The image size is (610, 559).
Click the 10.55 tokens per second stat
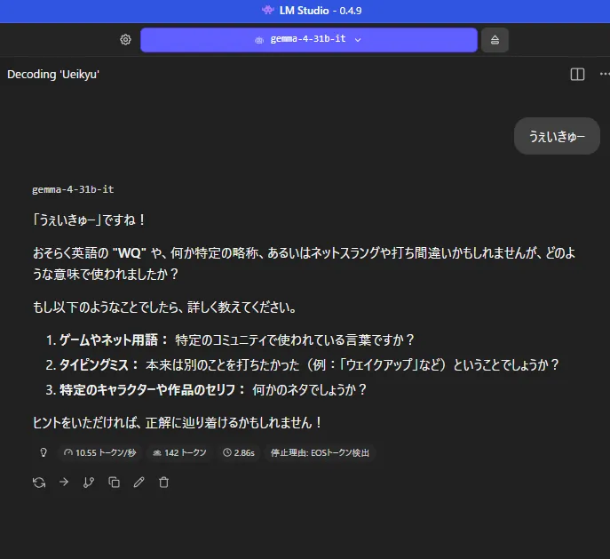(x=99, y=452)
